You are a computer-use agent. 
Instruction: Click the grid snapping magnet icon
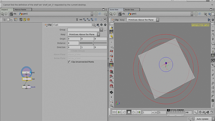pyautogui.click(x=111, y=72)
